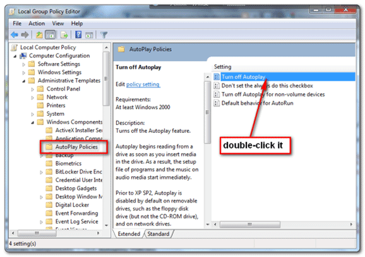Click the Local Computer Policy root icon
Image resolution: width=365 pixels, height=257 pixels.
(x=14, y=47)
